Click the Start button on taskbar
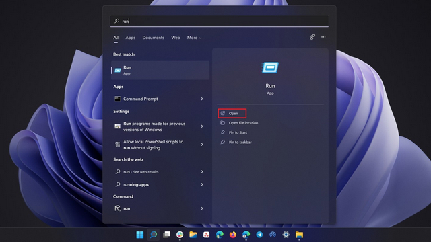431x242 pixels. coord(140,235)
